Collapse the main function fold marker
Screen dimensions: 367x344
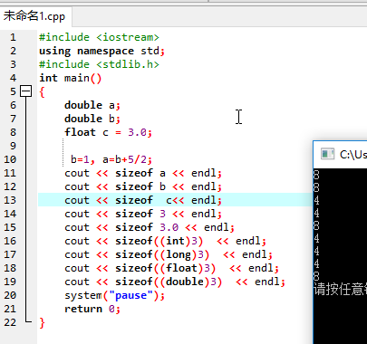click(x=25, y=91)
